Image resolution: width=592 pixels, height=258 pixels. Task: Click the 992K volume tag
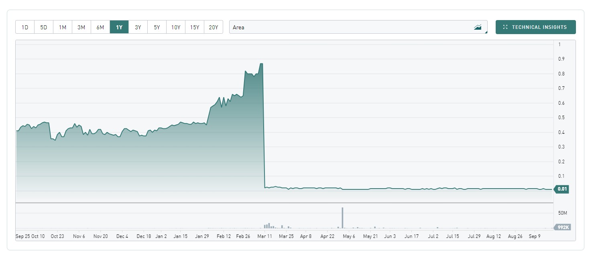[x=563, y=227]
